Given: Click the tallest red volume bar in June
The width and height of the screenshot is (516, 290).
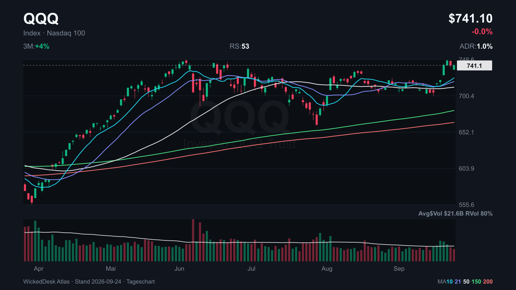Looking at the screenshot, I should (193, 240).
